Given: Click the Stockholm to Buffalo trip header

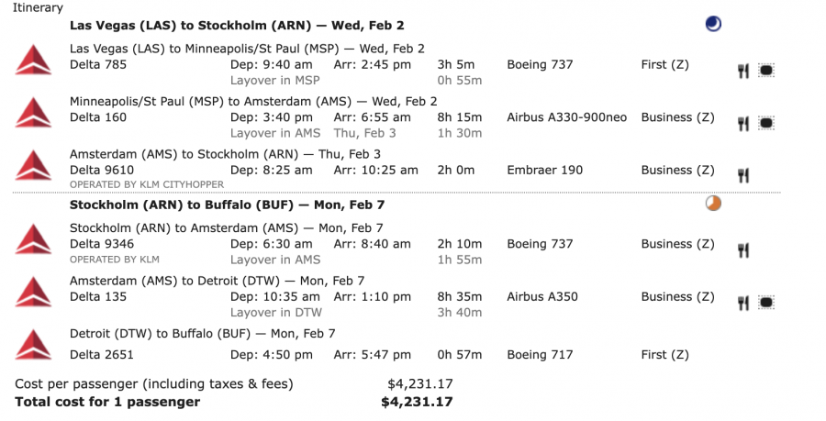Looking at the screenshot, I should tap(227, 205).
